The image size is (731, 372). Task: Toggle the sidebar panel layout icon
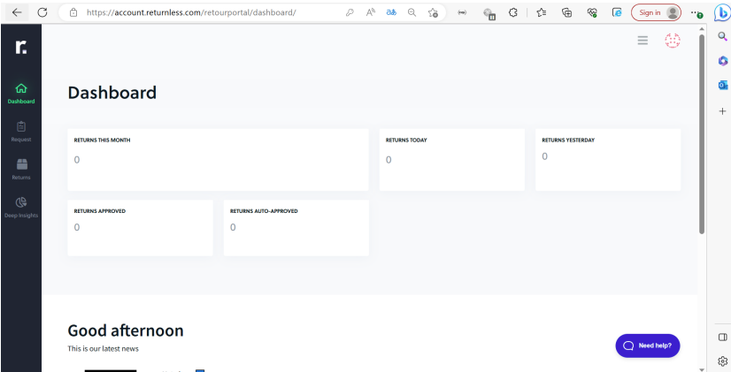point(723,337)
